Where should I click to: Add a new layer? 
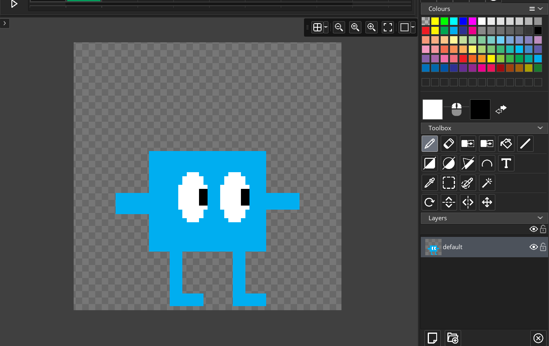point(433,338)
